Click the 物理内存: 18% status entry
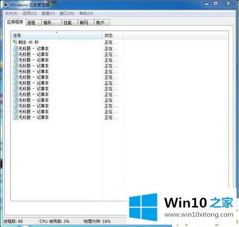The width and height of the screenshot is (239, 227). click(x=97, y=221)
